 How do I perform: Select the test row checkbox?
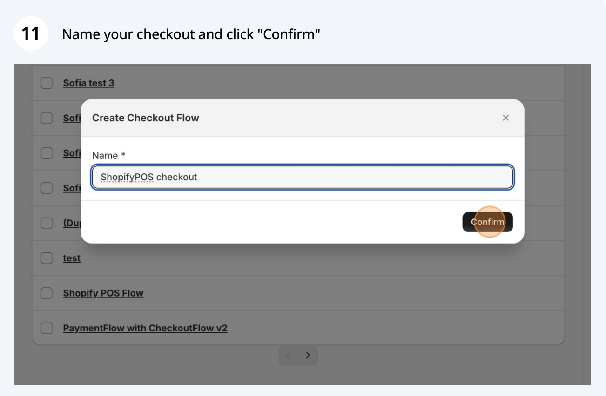coord(47,258)
